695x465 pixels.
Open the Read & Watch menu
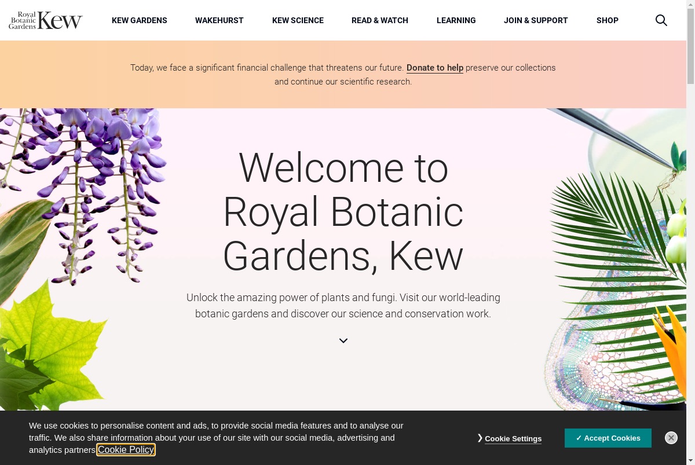tap(380, 20)
